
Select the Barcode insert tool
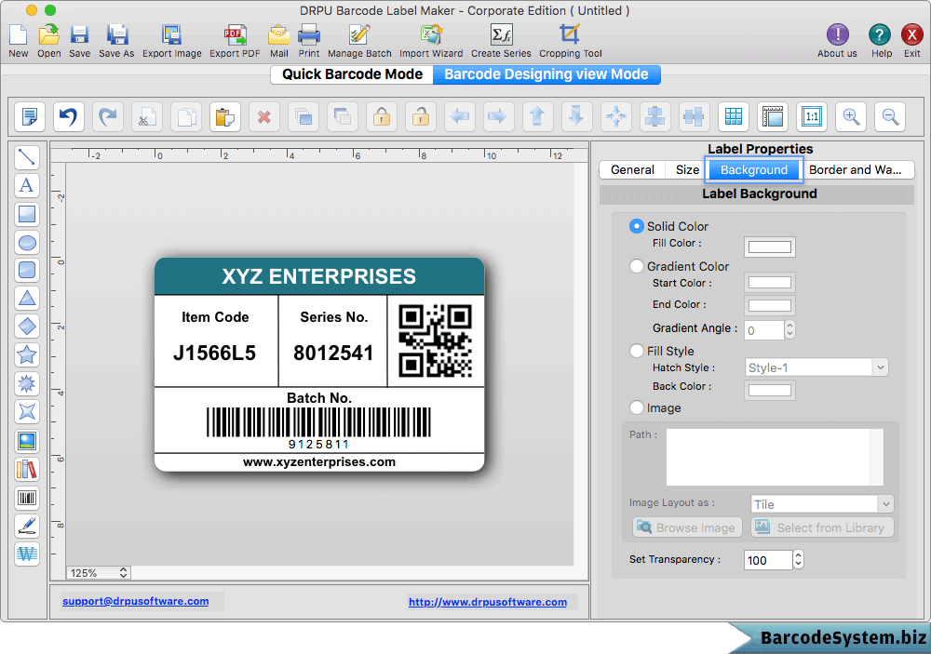(27, 498)
